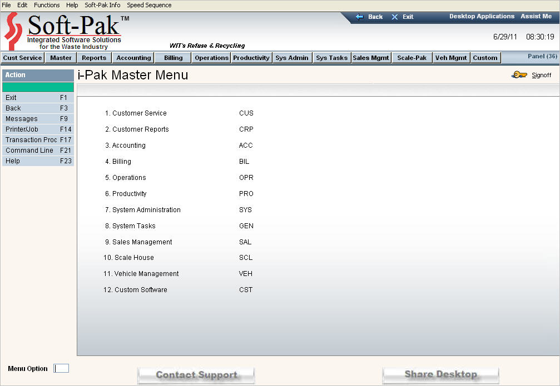Select the Sales Mgmt toolbar tab
Screen dimensions: 560x386
click(x=371, y=58)
